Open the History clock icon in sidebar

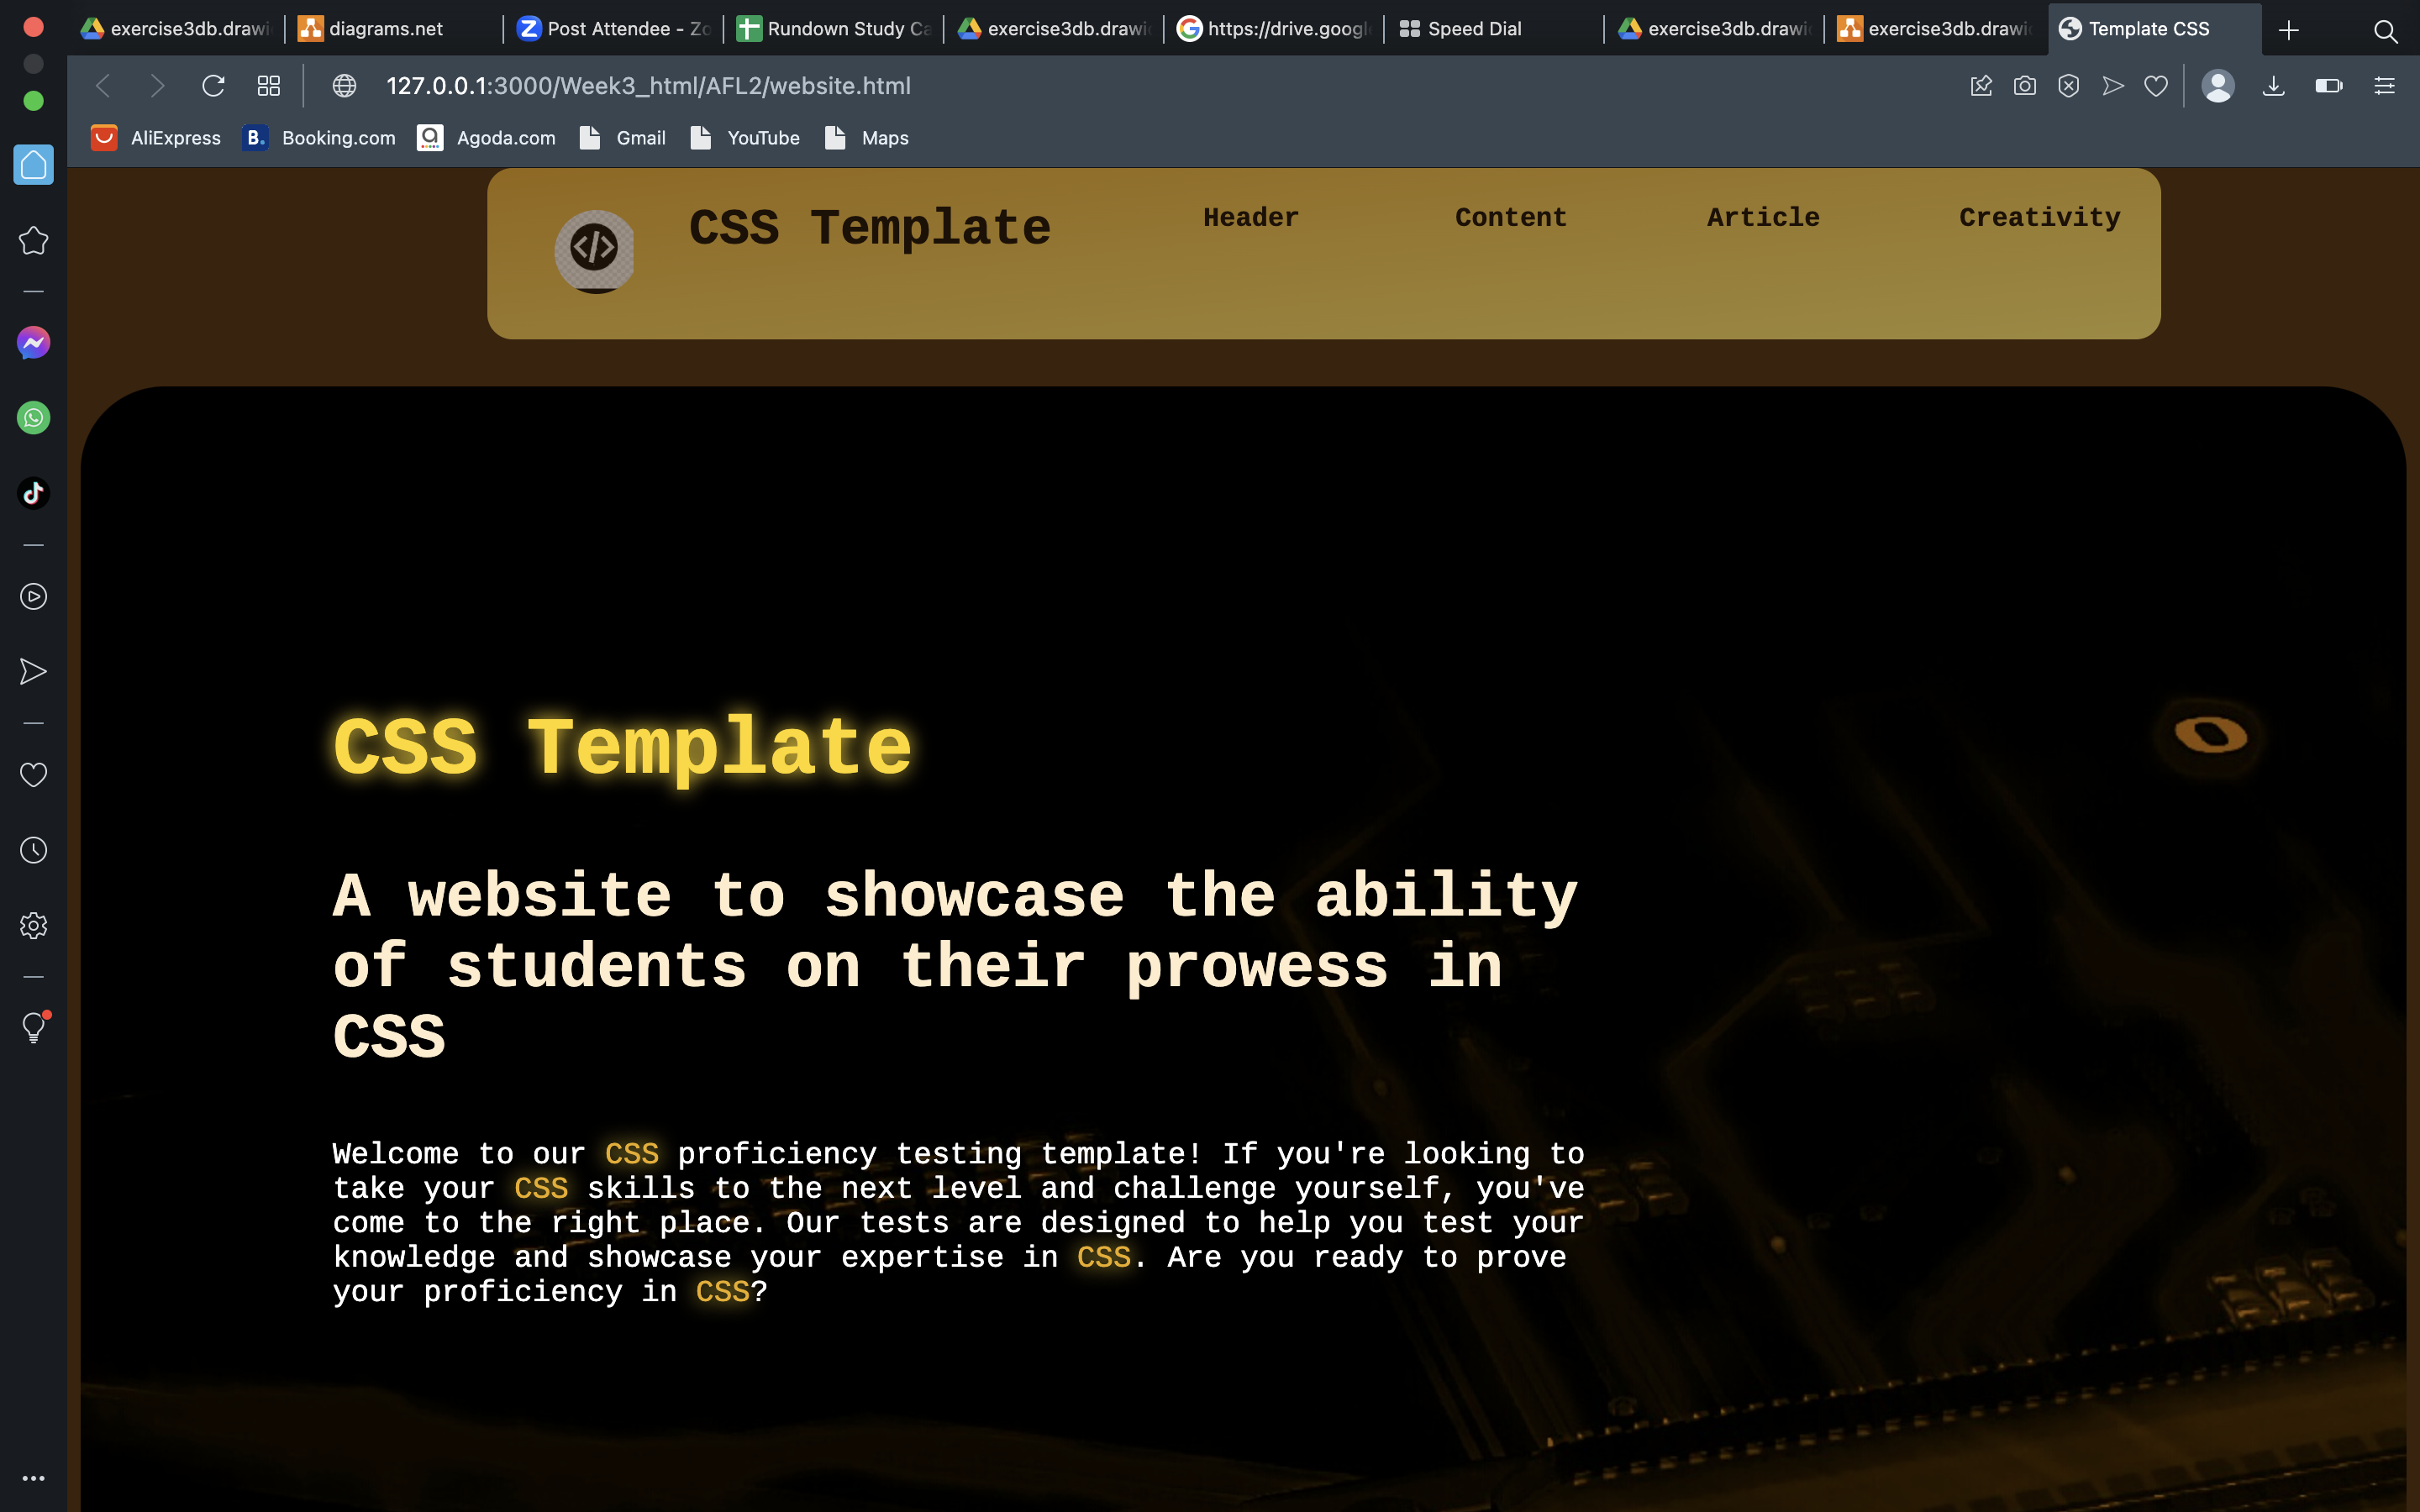[x=33, y=850]
